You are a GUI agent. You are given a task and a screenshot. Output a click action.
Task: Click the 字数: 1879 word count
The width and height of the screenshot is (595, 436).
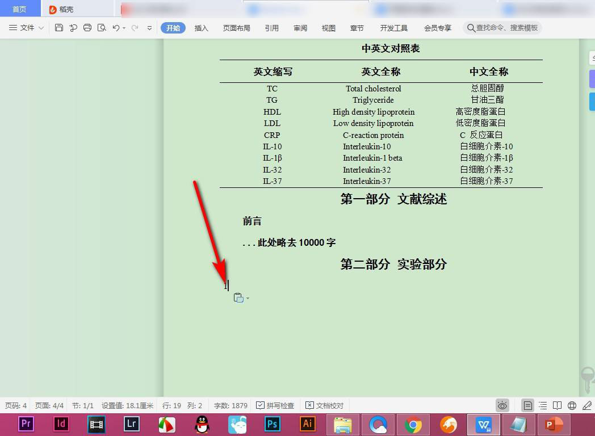(x=231, y=405)
